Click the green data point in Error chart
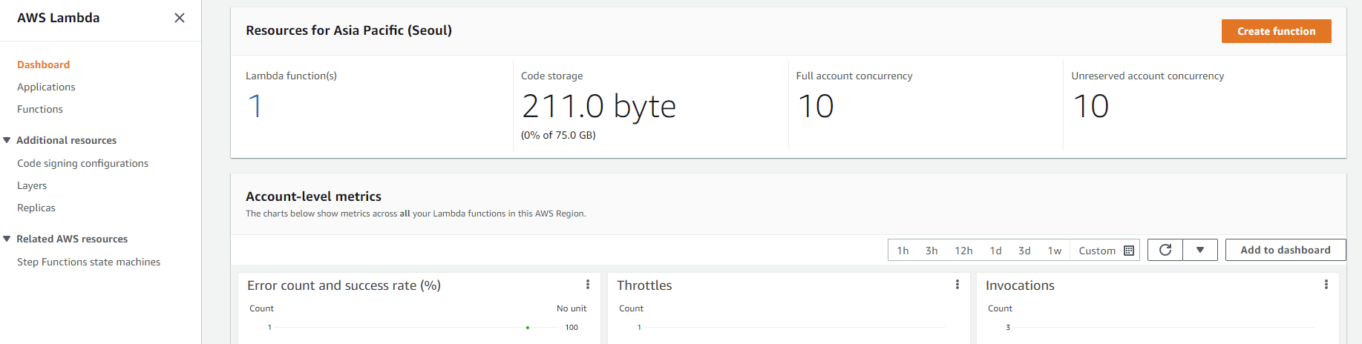This screenshot has width=1362, height=344. 528,327
